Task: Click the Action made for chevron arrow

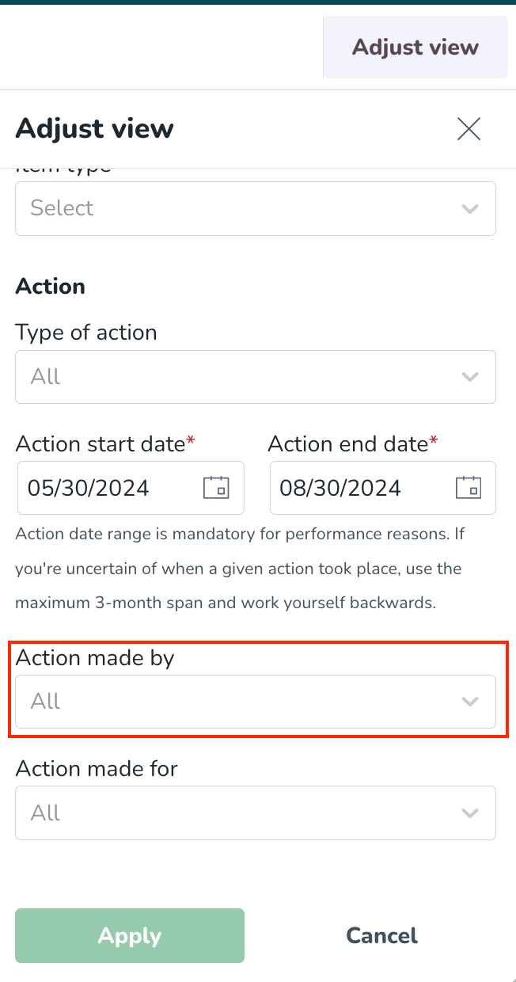Action: click(x=470, y=813)
